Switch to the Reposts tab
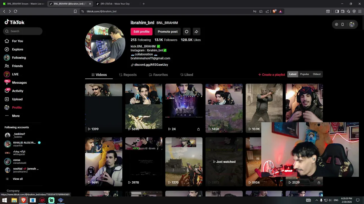Screen dimensions: 364x204 point(128,75)
